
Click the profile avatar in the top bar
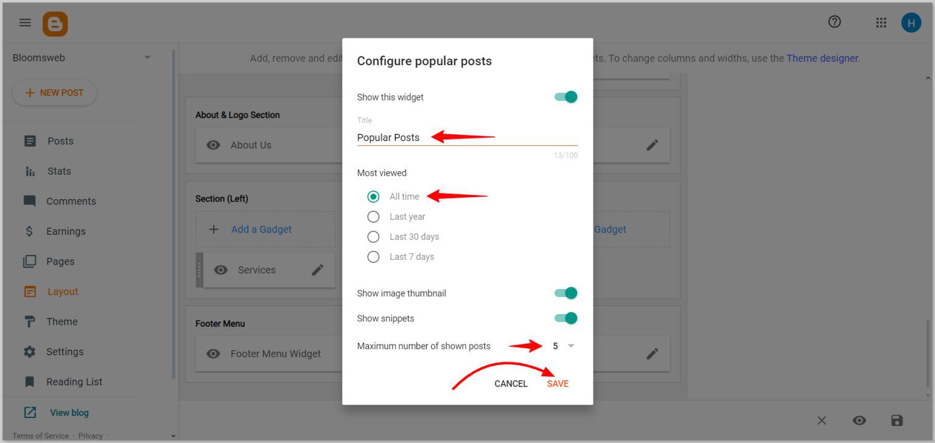click(x=911, y=23)
